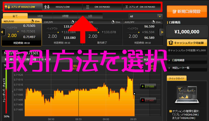Select the AUD/JPY asset card

[143, 33]
